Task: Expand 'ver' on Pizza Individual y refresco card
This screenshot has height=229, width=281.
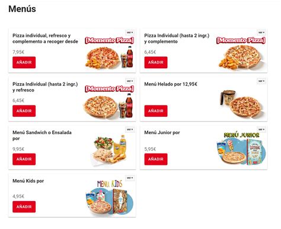Action: (x=130, y=81)
